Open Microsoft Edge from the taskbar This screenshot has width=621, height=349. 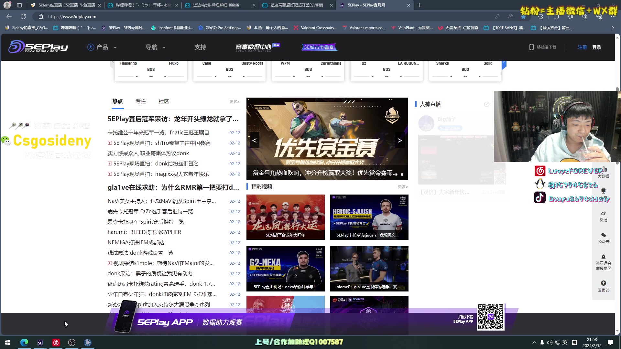(24, 342)
